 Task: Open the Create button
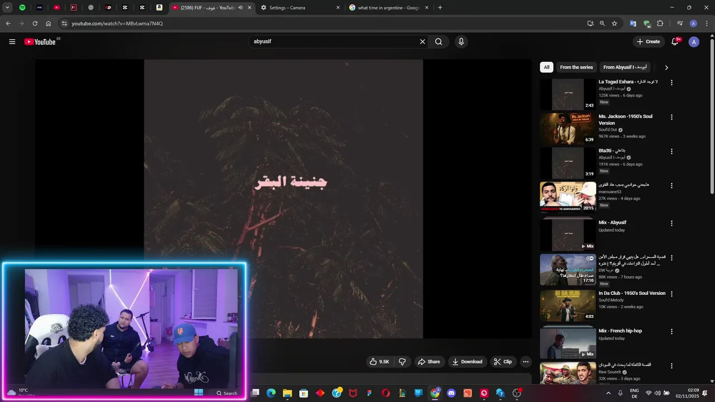pyautogui.click(x=649, y=41)
